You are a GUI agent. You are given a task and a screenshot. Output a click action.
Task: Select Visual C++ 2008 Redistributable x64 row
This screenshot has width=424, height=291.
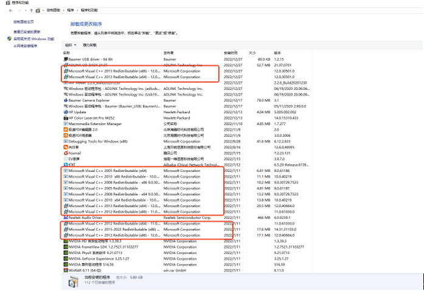187,194
